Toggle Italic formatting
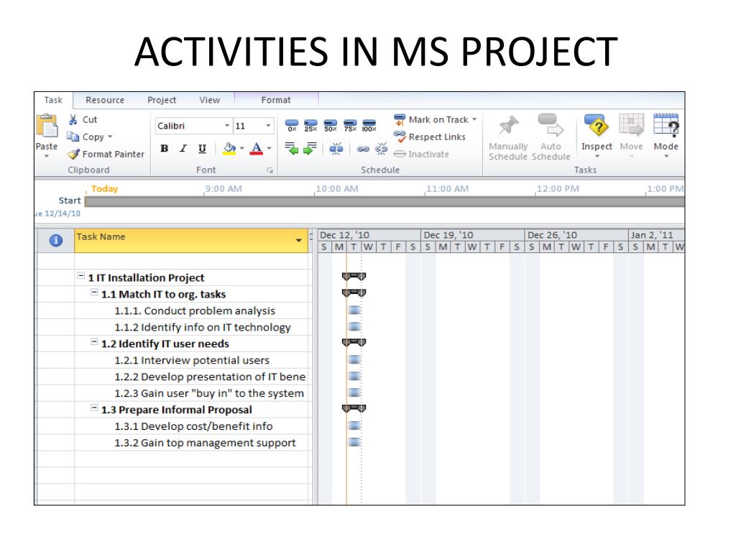The width and height of the screenshot is (736, 552). coord(183,149)
